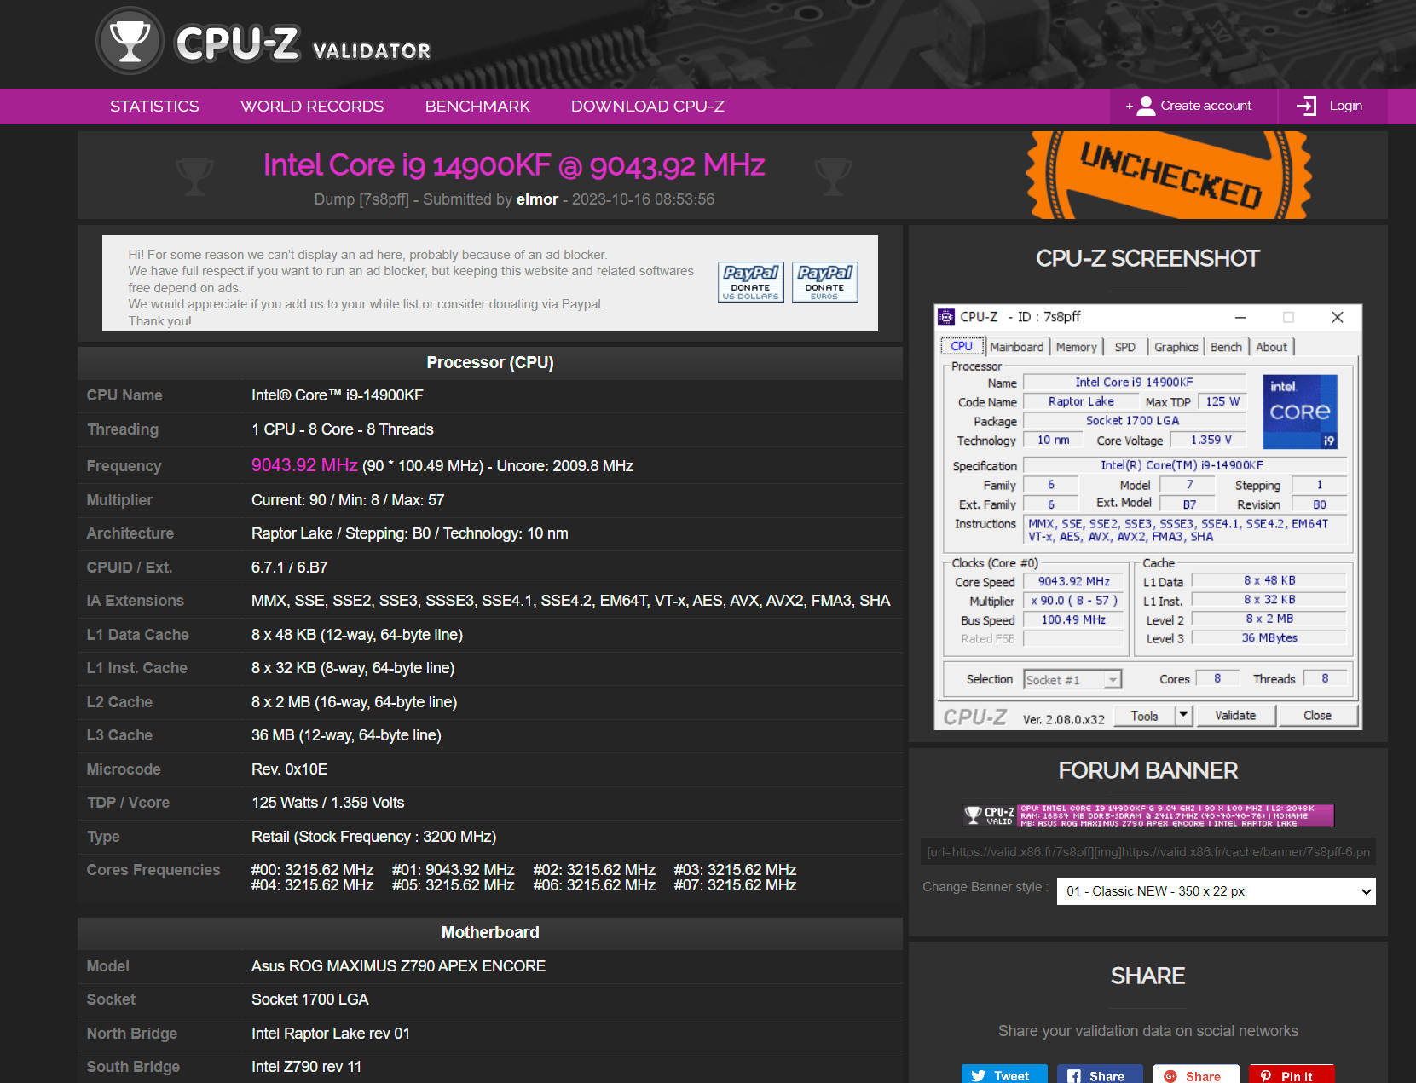
Task: Click the Intel Core i9 14900KF page title
Action: coord(514,165)
